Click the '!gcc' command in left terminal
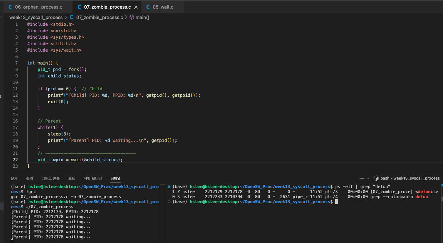The width and height of the screenshot is (443, 243). click(x=31, y=192)
